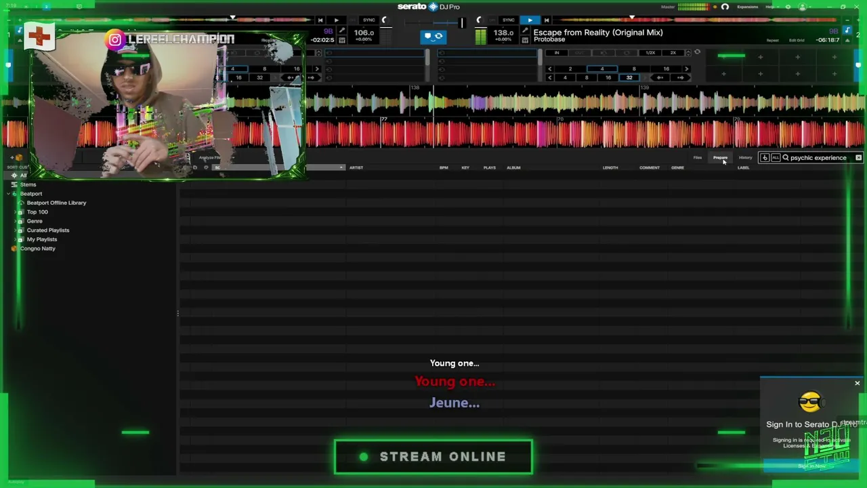The image size is (867, 488).
Task: Click the loop reload icon beside 2X
Action: [x=697, y=52]
